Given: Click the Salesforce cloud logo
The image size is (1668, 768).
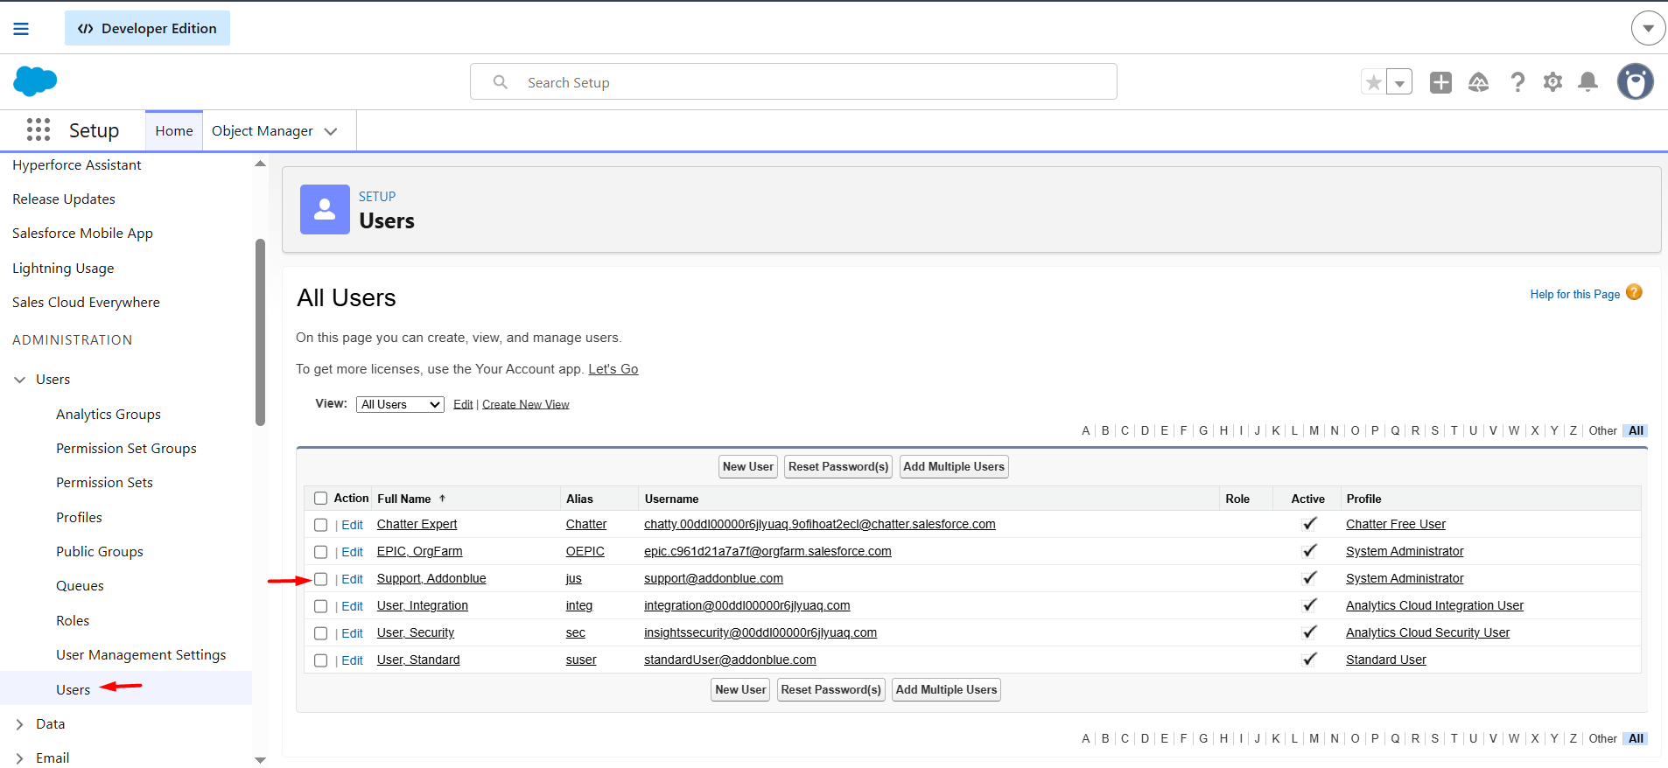Looking at the screenshot, I should (35, 81).
